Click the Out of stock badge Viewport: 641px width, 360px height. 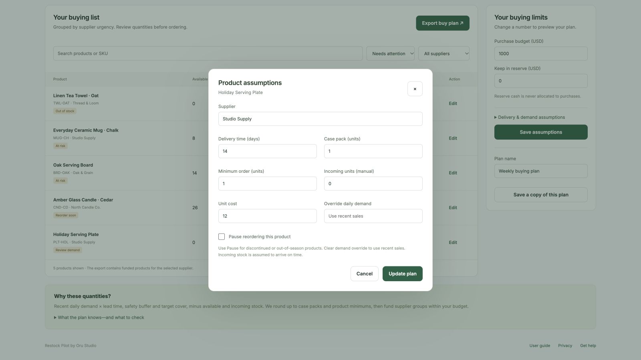click(65, 111)
